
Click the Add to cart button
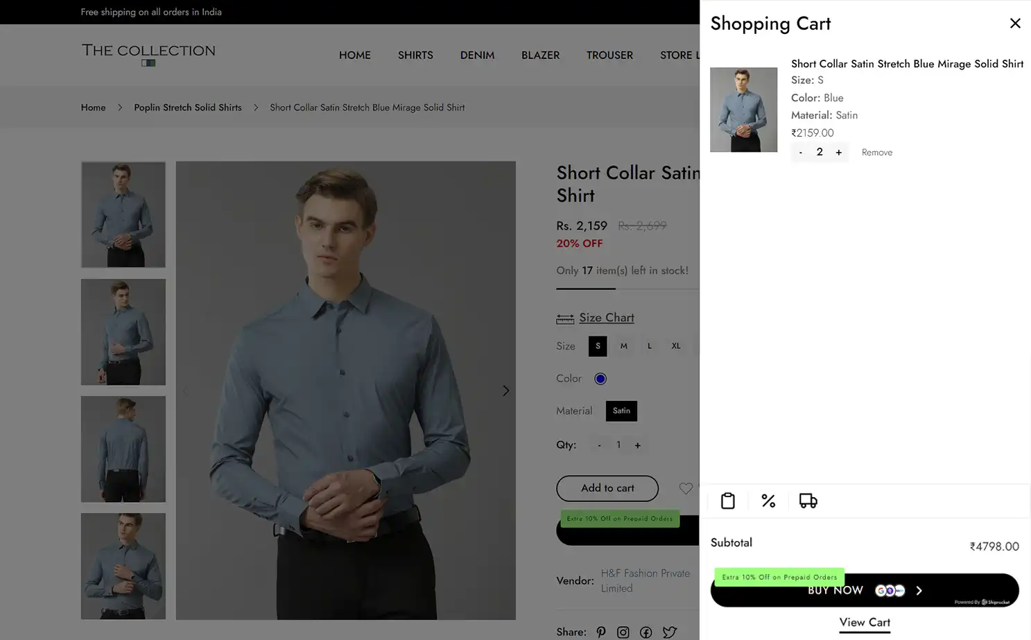coord(607,488)
